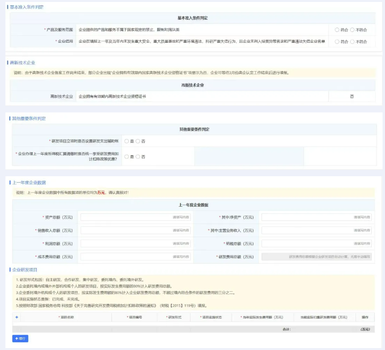The image size is (385, 350).
Task: Click the plus icon in the project table header
Action: pyautogui.click(x=17, y=317)
